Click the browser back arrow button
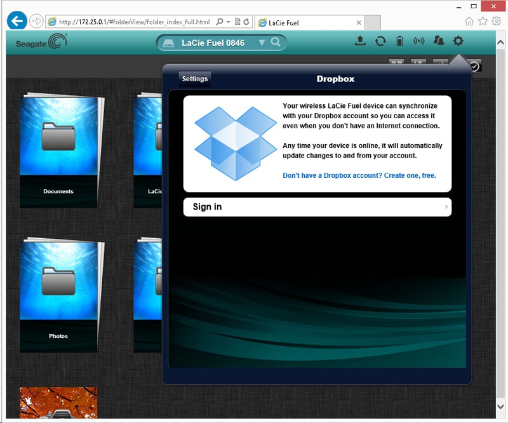The width and height of the screenshot is (508, 423). pyautogui.click(x=17, y=21)
